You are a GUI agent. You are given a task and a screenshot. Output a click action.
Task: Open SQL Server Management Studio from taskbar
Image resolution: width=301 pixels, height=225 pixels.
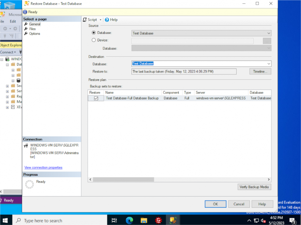click(173, 220)
